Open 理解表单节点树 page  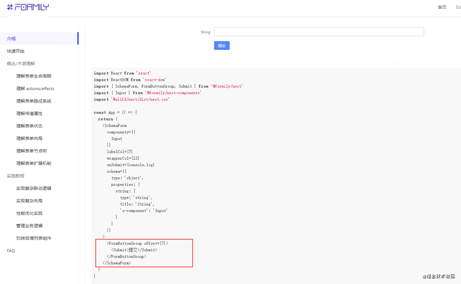(x=32, y=151)
